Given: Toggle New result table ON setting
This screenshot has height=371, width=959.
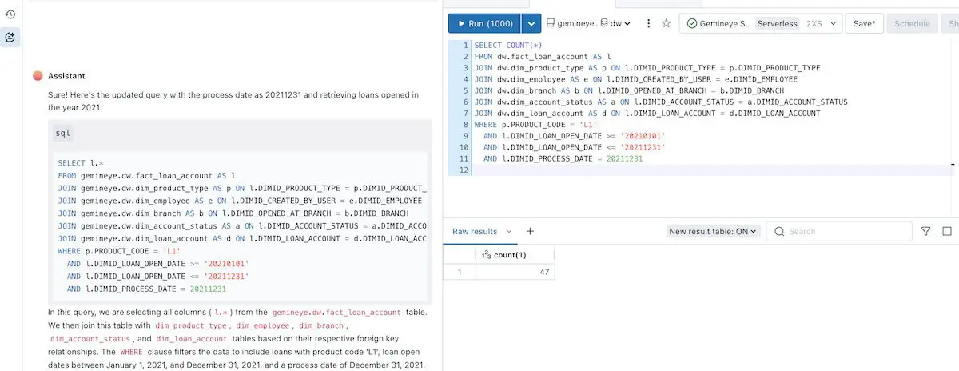Looking at the screenshot, I should click(x=713, y=231).
